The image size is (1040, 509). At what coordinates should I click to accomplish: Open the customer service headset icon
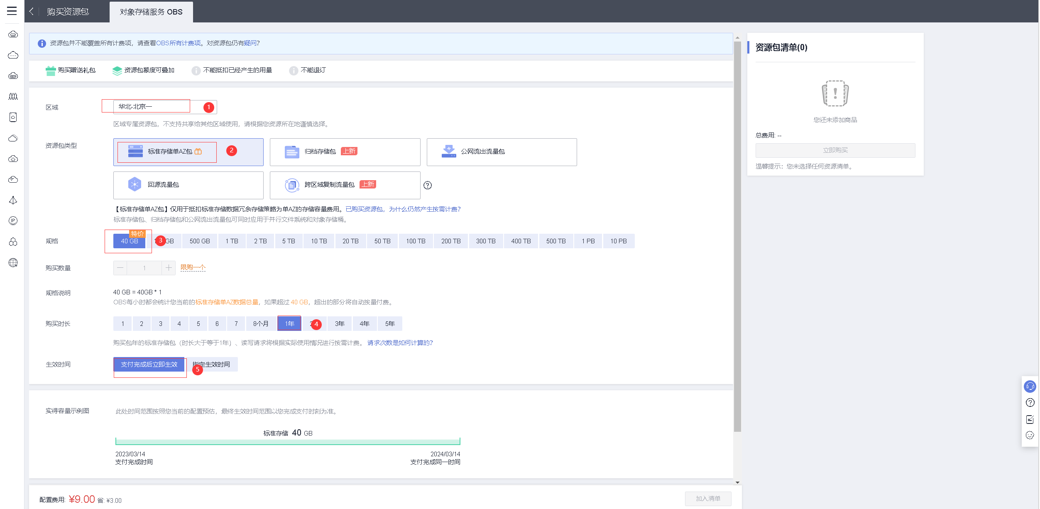pos(1030,387)
